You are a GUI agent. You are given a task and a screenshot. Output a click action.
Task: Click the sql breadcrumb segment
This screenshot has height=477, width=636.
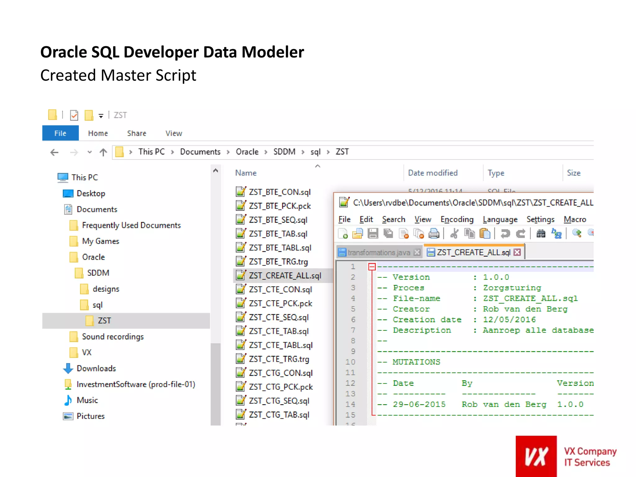click(316, 152)
